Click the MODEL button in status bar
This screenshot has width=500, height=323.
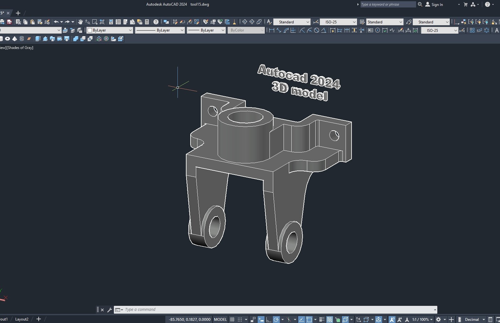[x=220, y=319]
